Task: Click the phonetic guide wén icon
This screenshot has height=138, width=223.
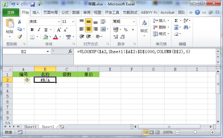Action: [68, 37]
